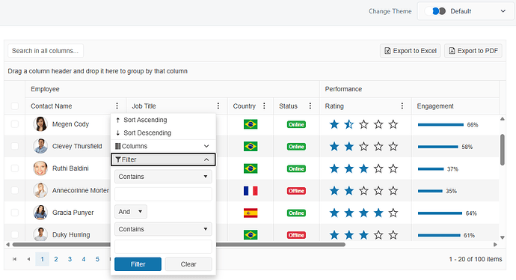Click the Clear filter button

(188, 264)
